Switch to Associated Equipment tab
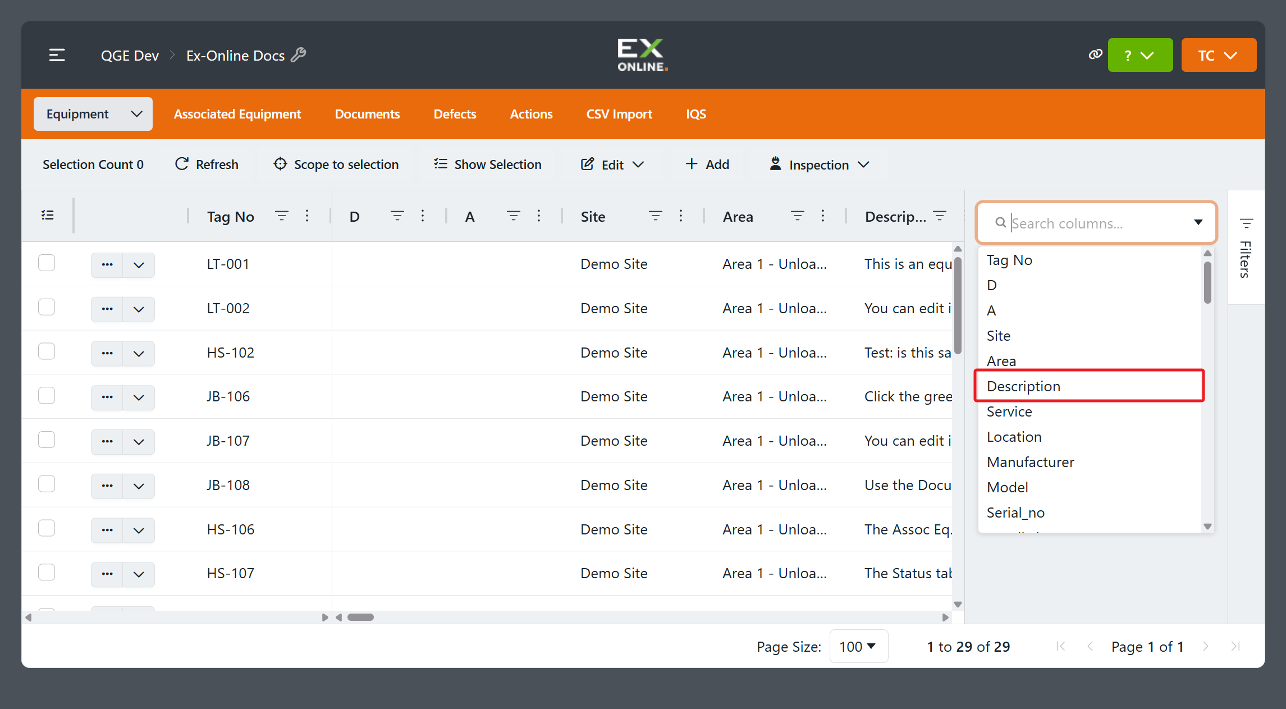The height and width of the screenshot is (709, 1286). pos(237,114)
